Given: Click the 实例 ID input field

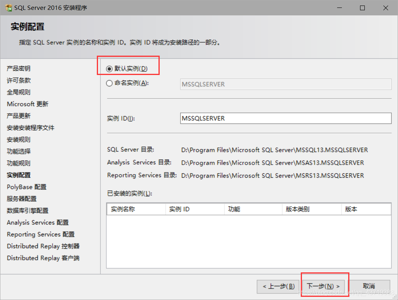Looking at the screenshot, I should tap(285, 118).
